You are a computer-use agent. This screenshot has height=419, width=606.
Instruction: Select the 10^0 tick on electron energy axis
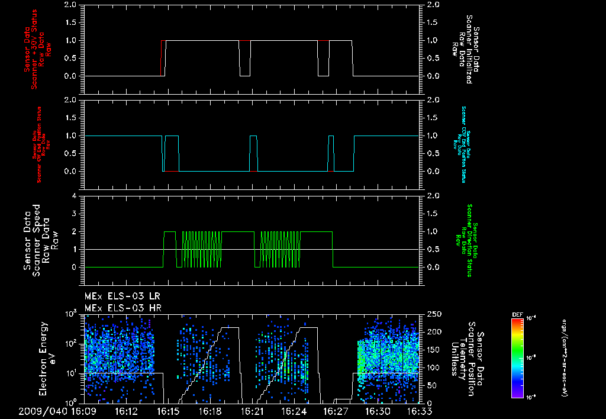coord(71,402)
